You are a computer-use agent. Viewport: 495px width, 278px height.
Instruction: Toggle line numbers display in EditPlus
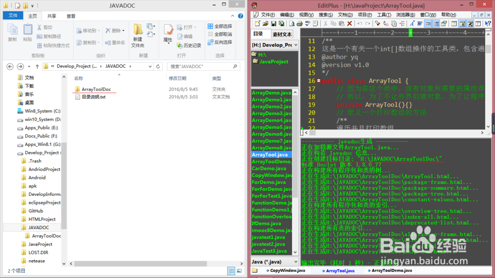(x=436, y=24)
